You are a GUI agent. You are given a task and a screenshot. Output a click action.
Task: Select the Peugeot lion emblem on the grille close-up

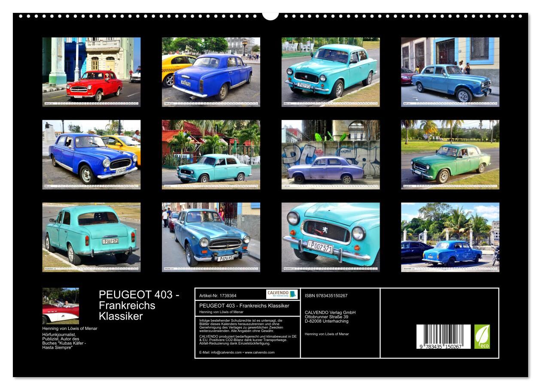[x=325, y=230]
